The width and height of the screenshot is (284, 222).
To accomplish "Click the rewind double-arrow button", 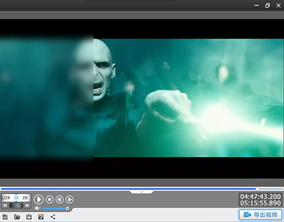I will (5, 206).
